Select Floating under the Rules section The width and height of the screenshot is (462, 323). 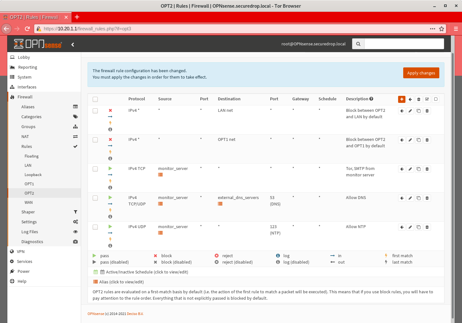(x=31, y=156)
